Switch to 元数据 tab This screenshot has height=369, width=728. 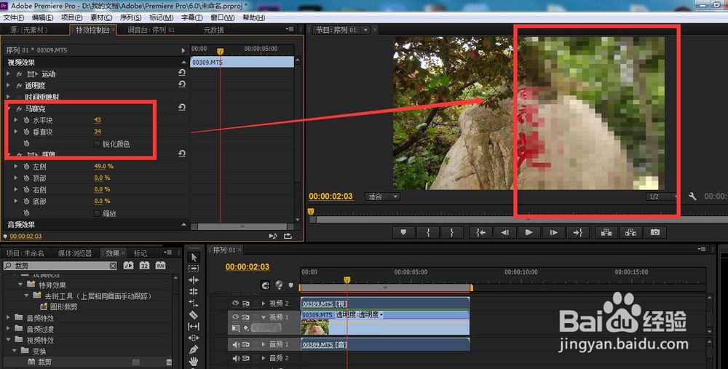[x=213, y=30]
